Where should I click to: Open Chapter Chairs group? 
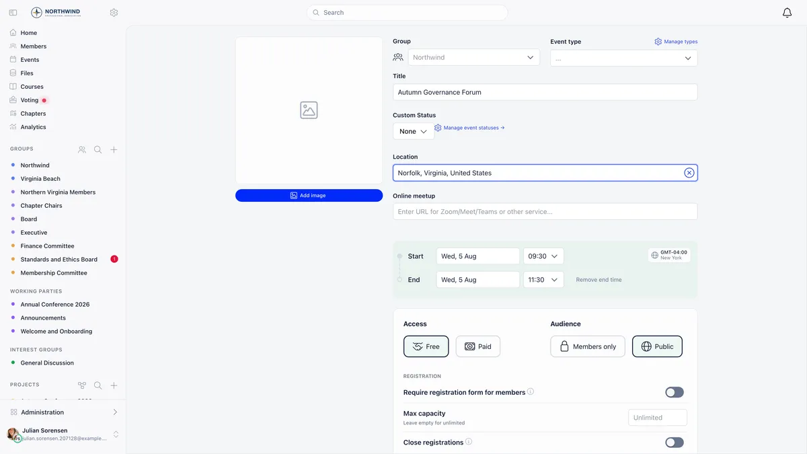click(41, 206)
